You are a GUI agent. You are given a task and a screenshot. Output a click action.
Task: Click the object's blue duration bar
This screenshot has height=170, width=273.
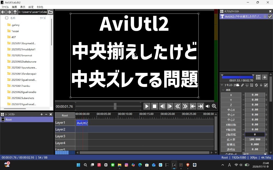238,77
